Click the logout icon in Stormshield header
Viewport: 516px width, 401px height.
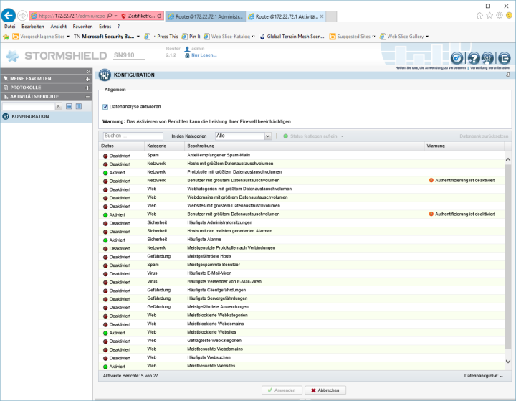tap(504, 58)
